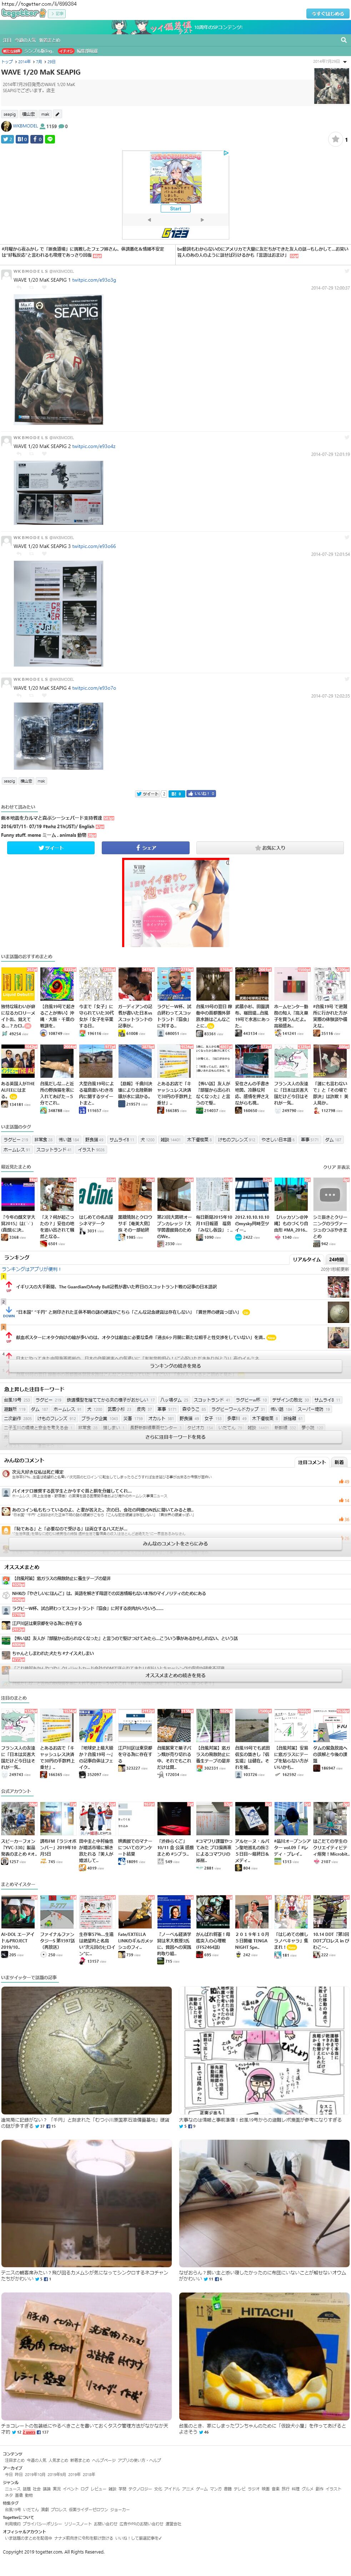Click the お気に入り button
This screenshot has width=351, height=2576.
(270, 847)
